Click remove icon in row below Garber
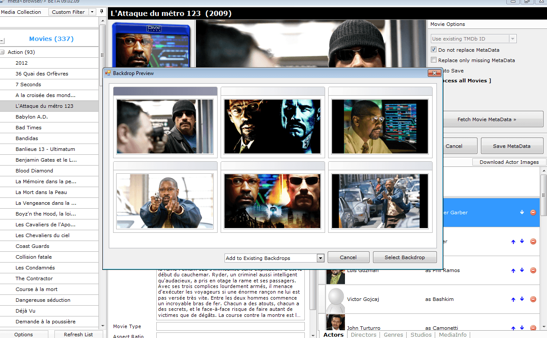The width and height of the screenshot is (547, 338). [x=533, y=241]
